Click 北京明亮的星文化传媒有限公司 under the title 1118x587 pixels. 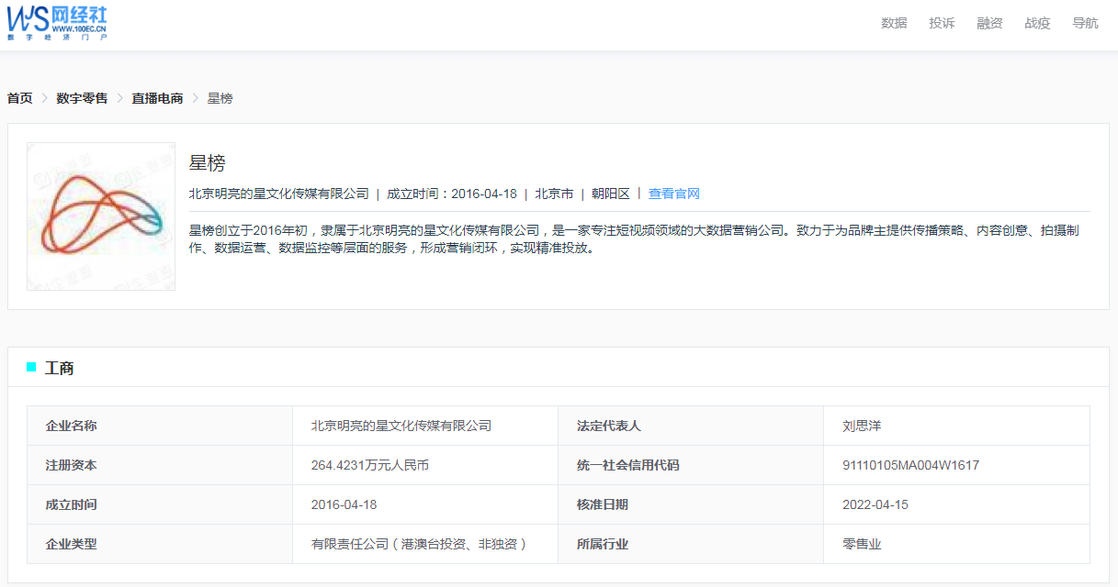pos(278,194)
